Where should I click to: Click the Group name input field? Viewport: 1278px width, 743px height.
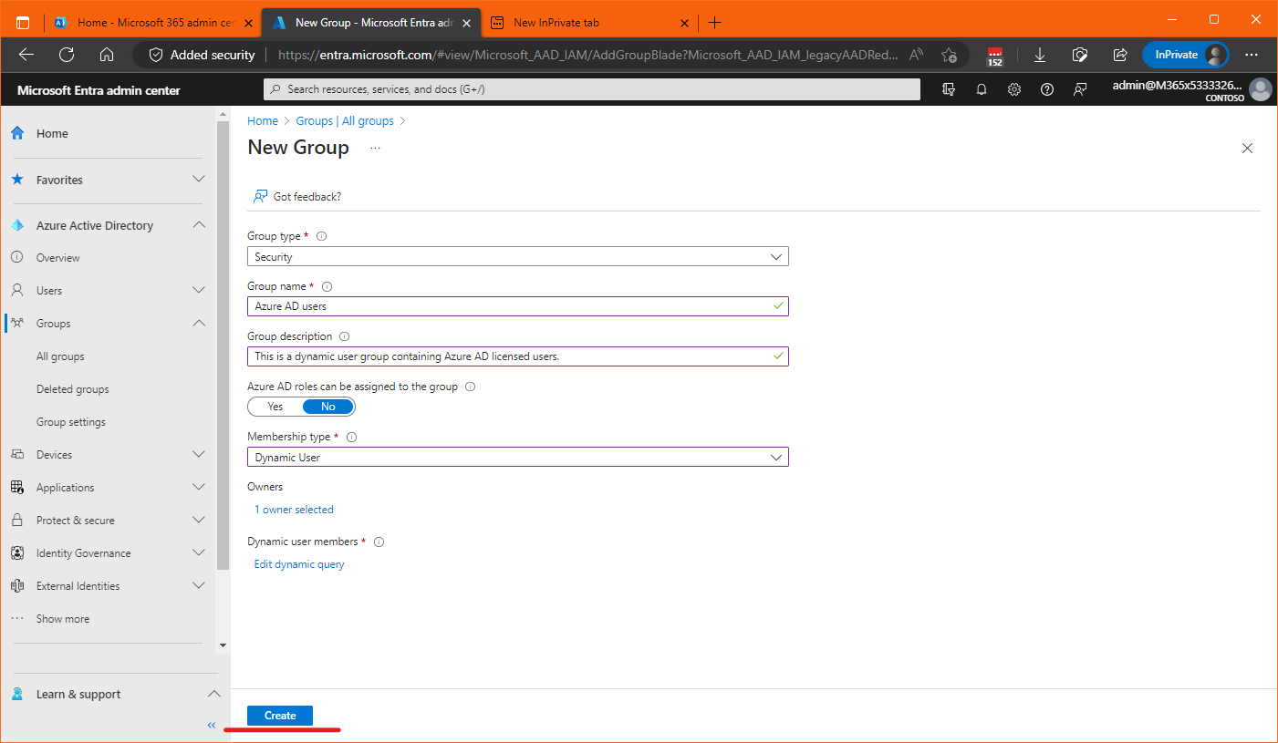[x=511, y=306]
